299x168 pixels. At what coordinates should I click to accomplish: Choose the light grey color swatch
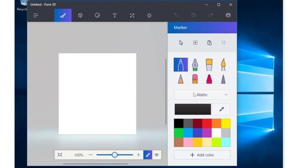(226, 133)
